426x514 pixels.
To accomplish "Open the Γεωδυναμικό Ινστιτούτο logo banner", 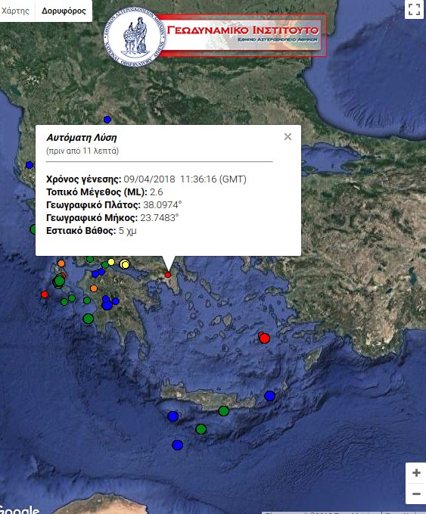I will (242, 36).
